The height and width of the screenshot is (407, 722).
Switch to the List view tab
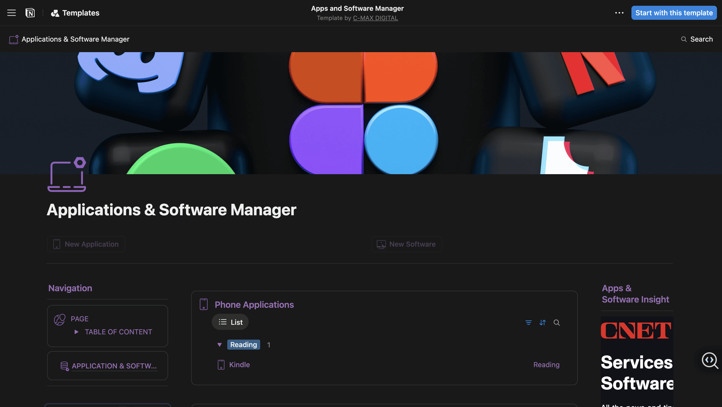tap(230, 322)
